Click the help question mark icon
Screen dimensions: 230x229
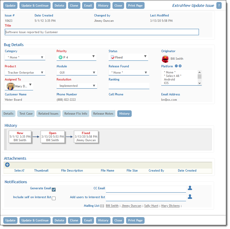219,6
